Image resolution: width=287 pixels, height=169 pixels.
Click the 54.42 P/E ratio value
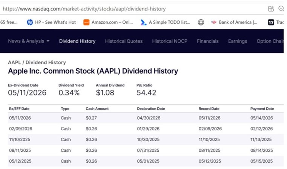pos(146,93)
